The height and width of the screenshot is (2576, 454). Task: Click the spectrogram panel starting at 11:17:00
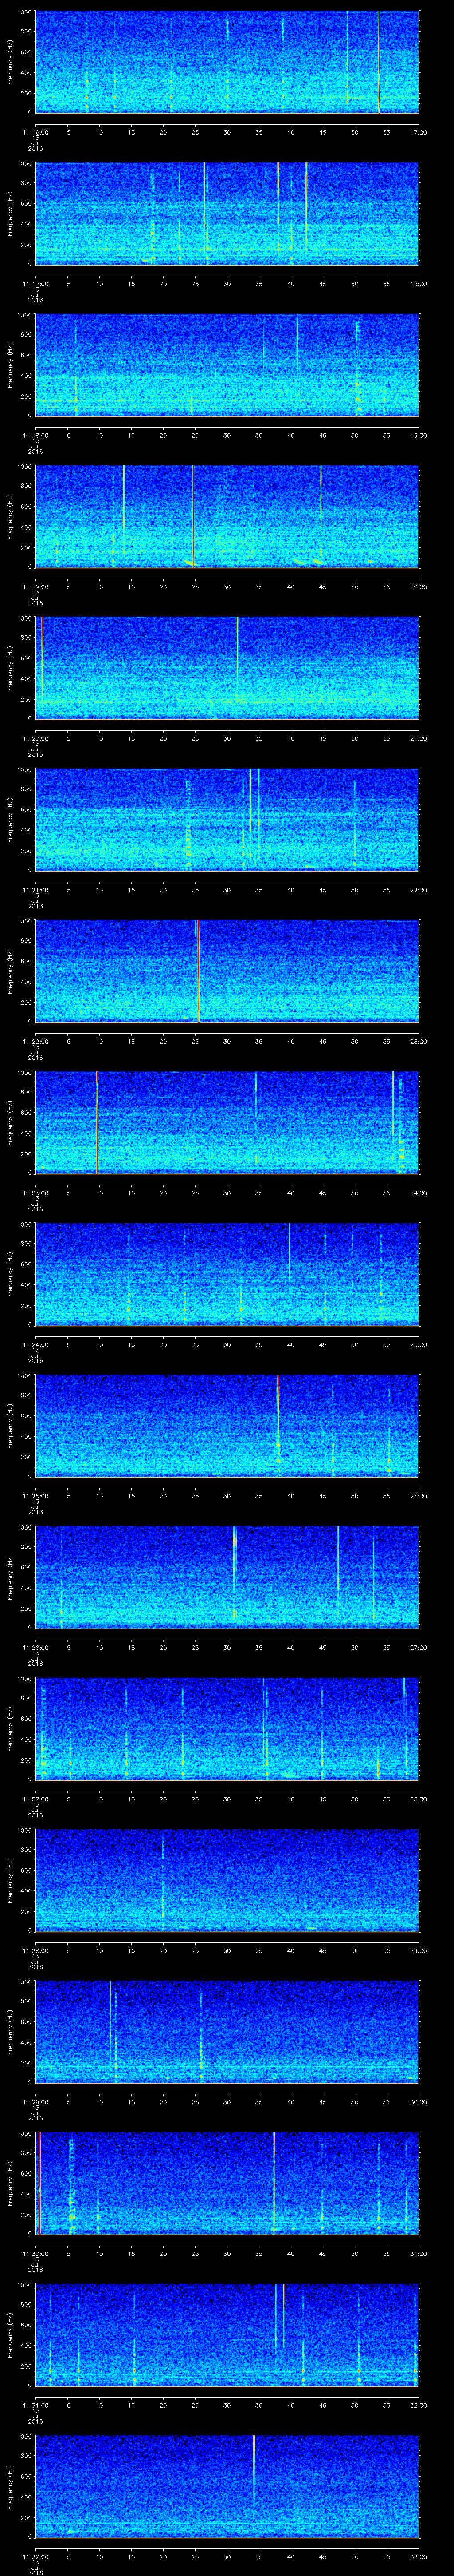[x=227, y=214]
